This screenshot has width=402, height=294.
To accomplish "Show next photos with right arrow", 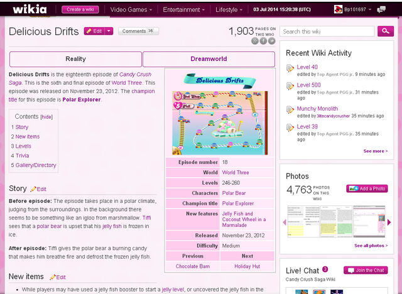I will click(389, 222).
